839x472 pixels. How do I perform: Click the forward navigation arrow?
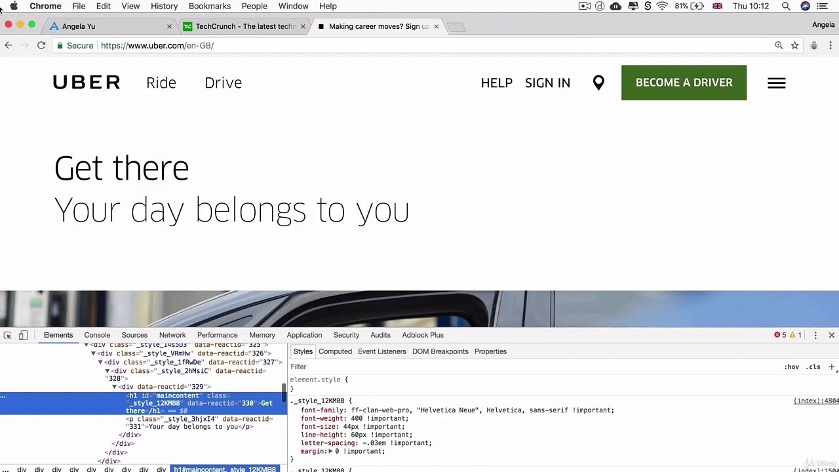(x=25, y=45)
